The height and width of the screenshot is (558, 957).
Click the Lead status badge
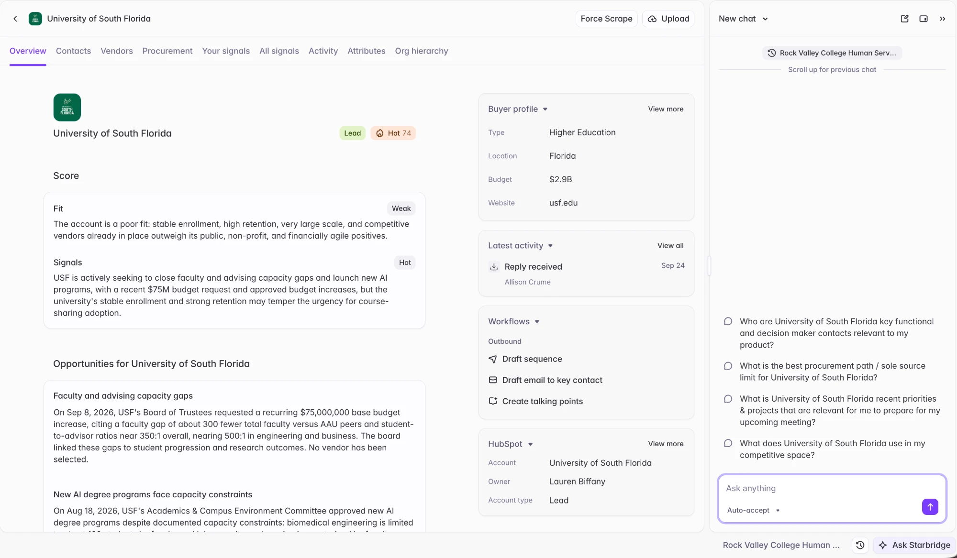tap(352, 133)
